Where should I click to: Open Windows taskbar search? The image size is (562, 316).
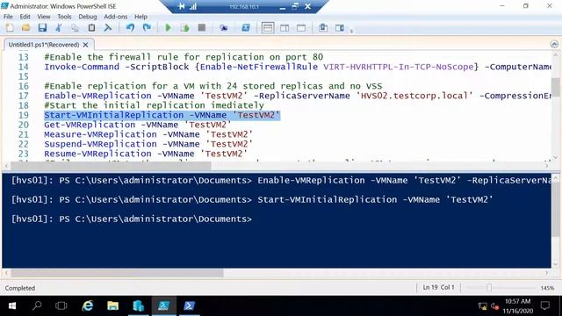[x=37, y=305]
